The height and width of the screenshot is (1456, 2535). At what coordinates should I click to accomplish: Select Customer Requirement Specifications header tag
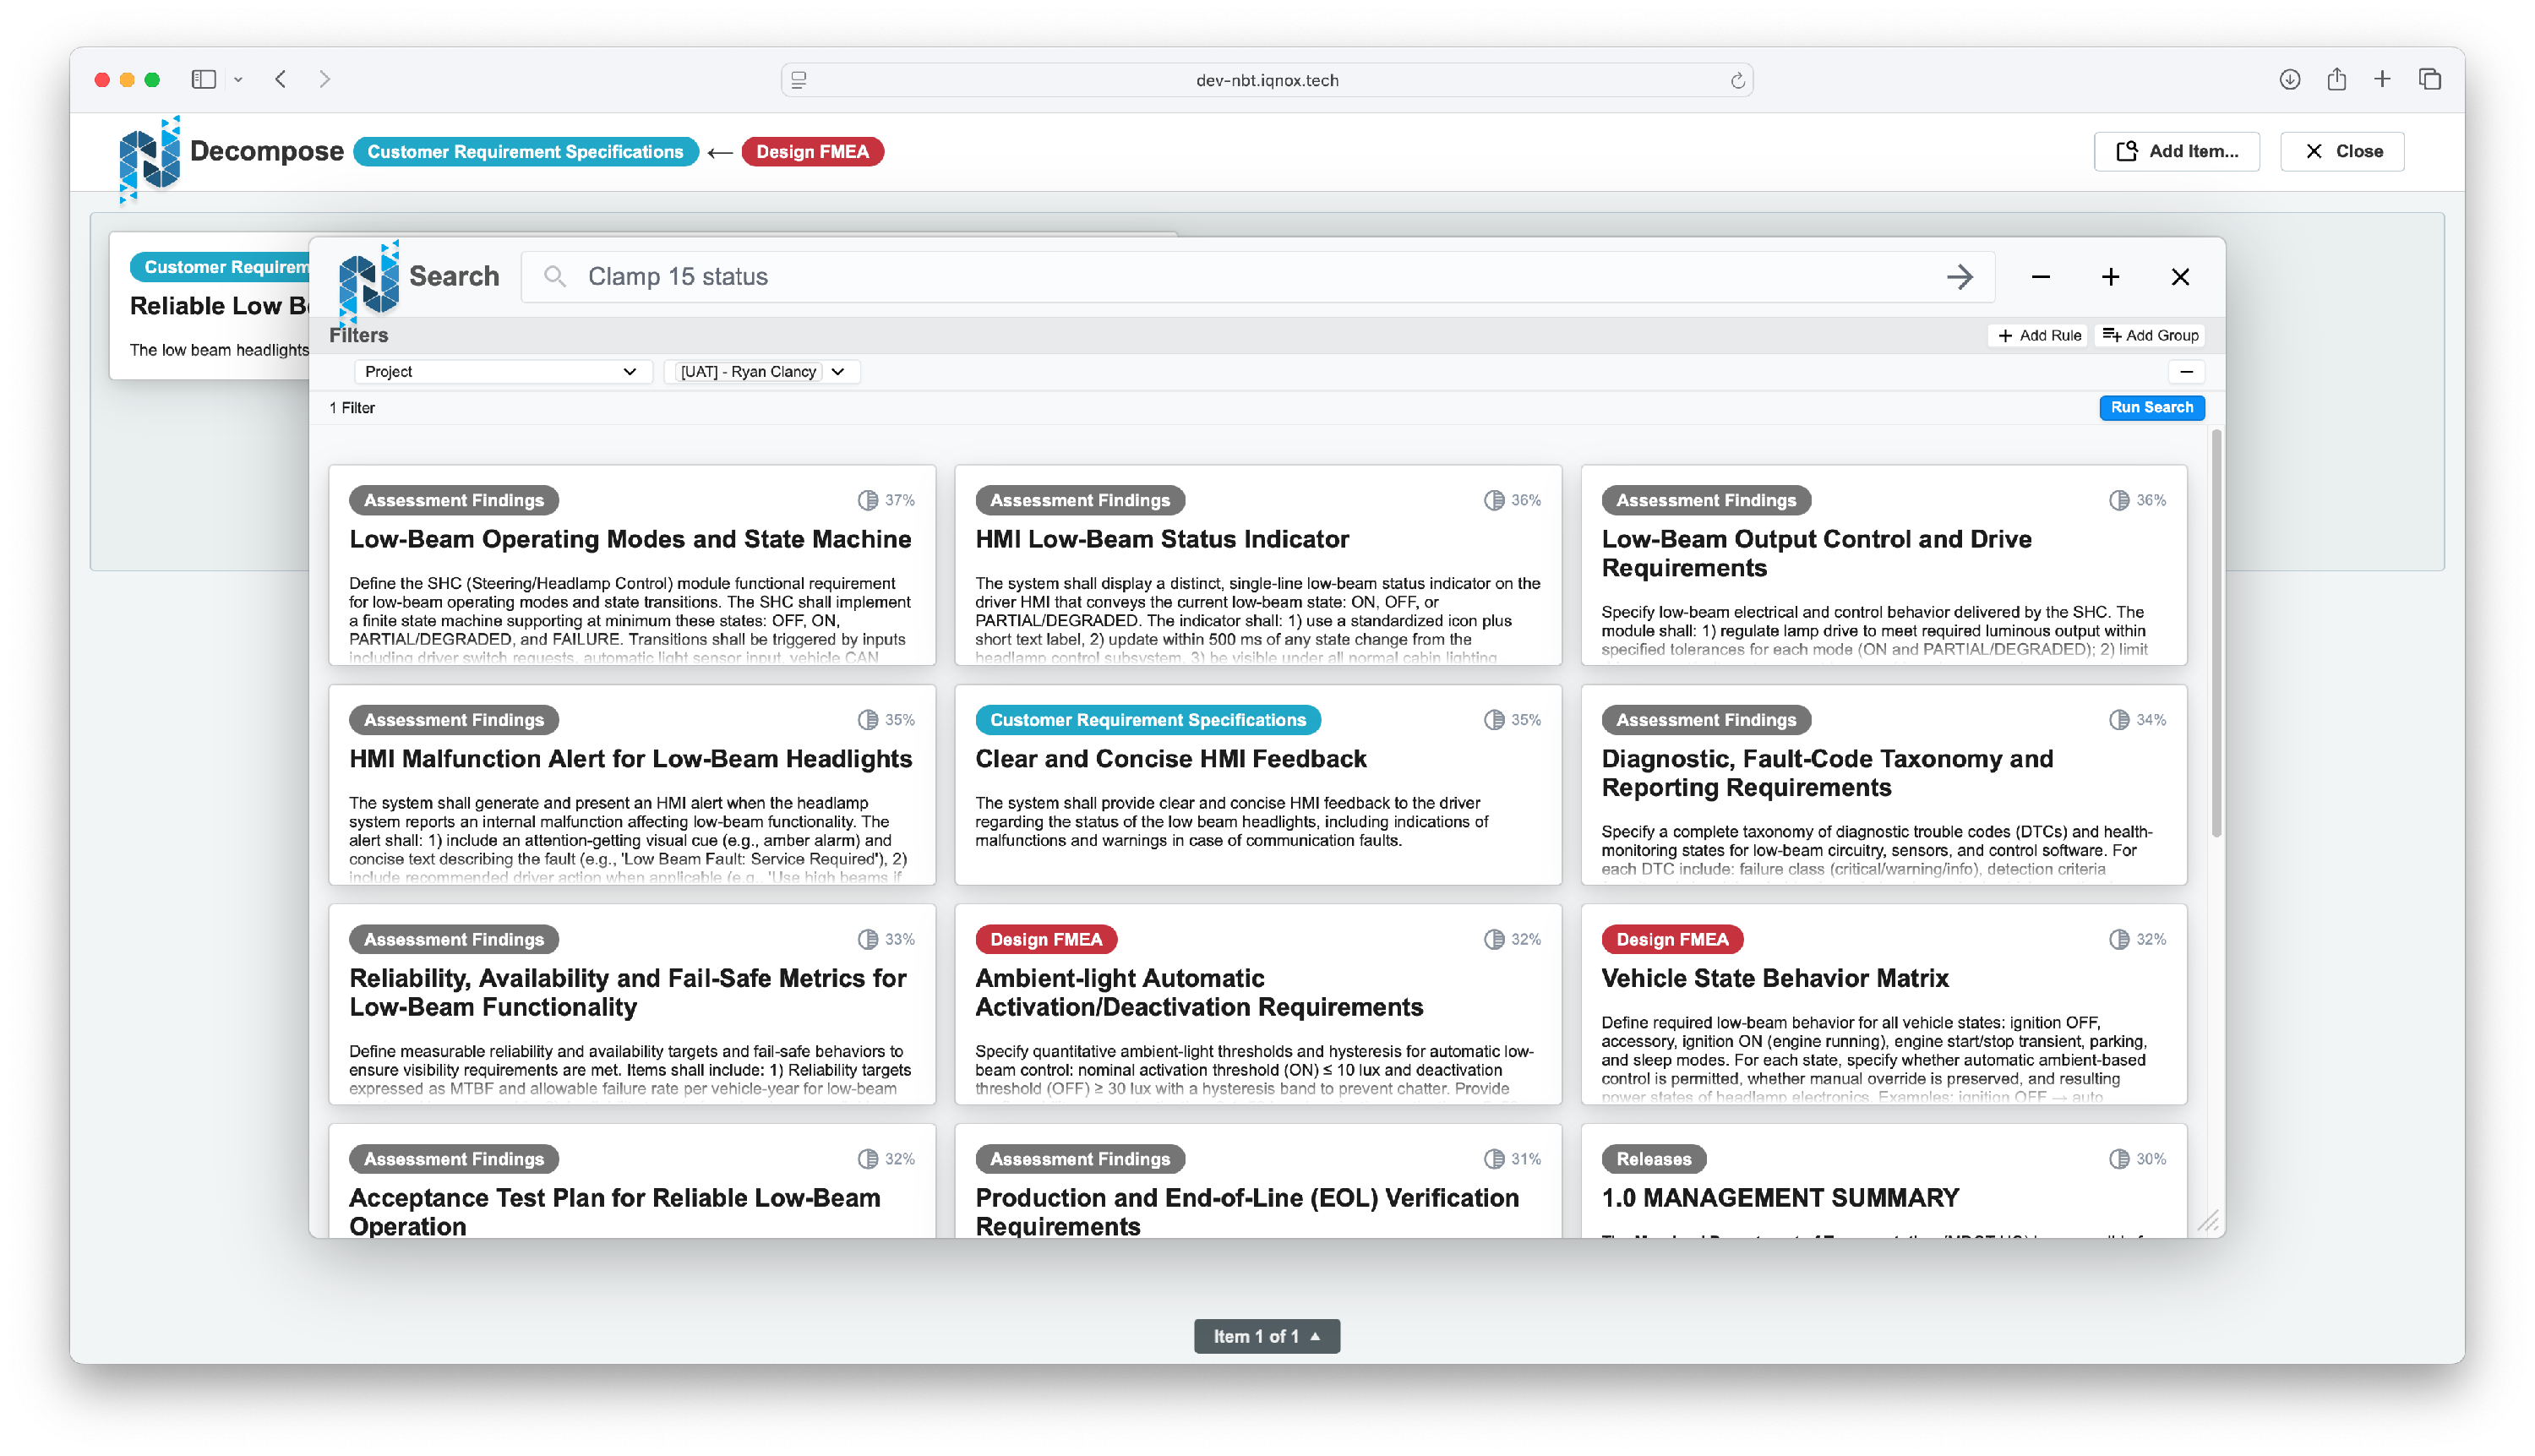click(x=525, y=152)
